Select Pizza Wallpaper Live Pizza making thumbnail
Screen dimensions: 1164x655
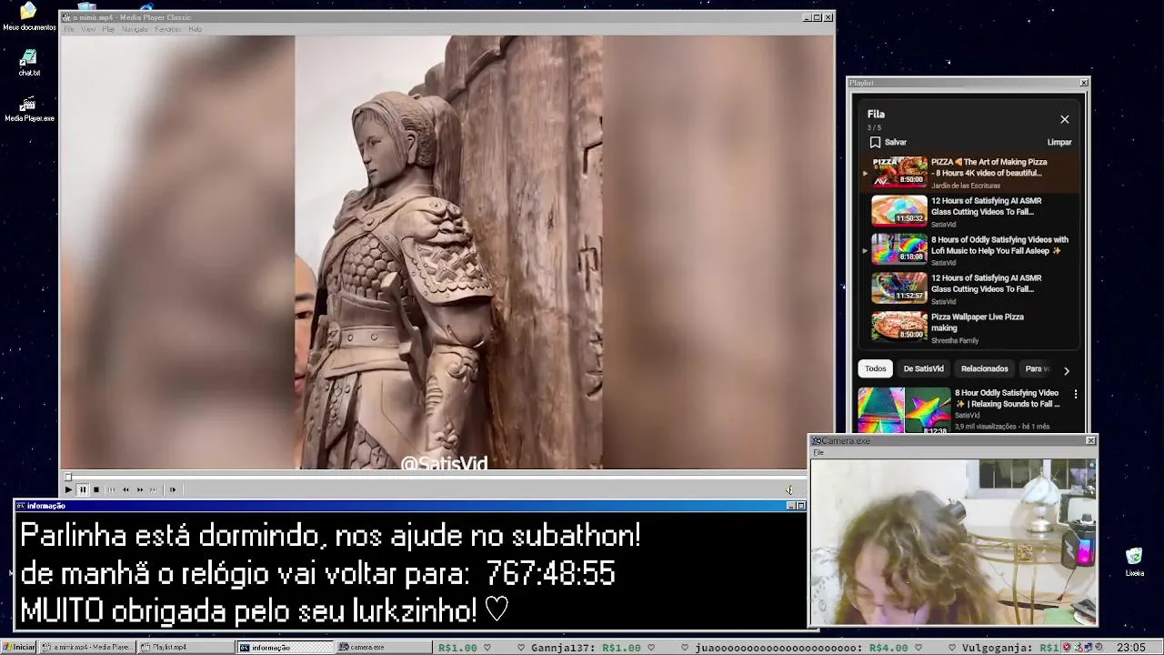tap(899, 326)
